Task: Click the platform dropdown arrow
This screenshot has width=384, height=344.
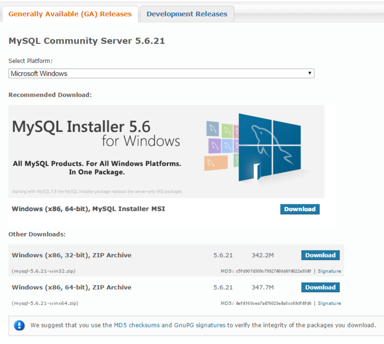Action: click(x=310, y=73)
